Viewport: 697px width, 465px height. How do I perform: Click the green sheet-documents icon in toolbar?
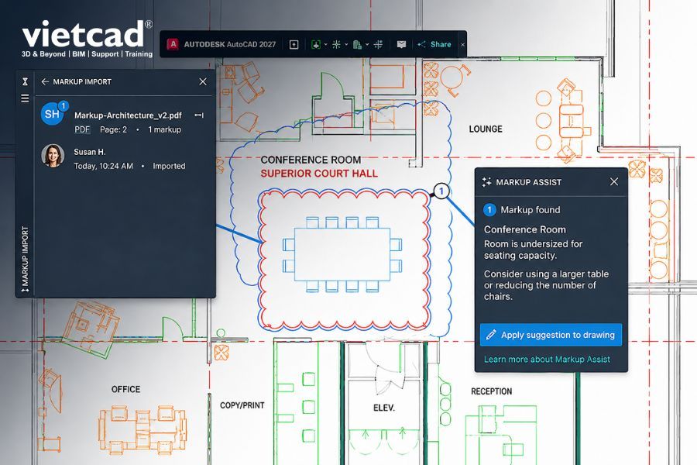357,44
